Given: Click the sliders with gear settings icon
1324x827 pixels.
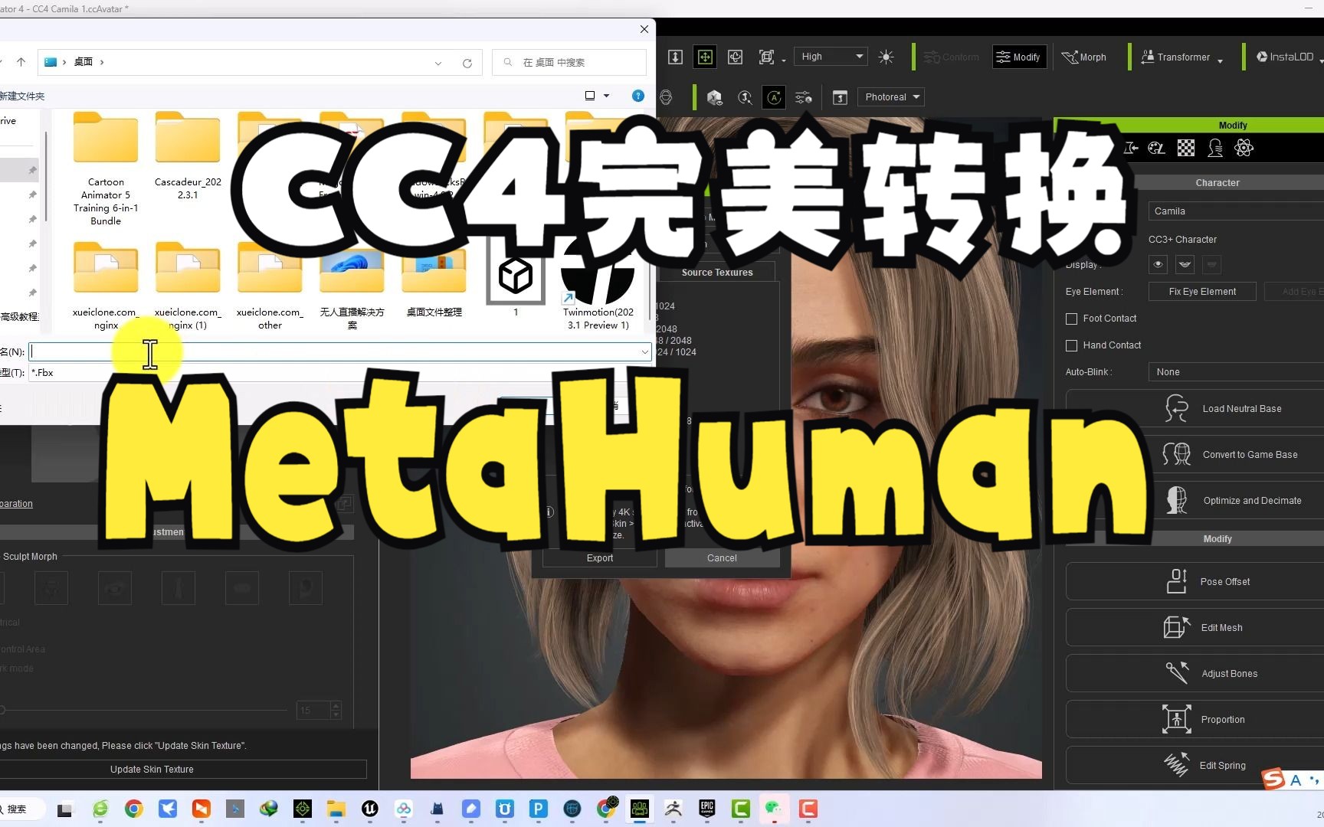Looking at the screenshot, I should click(x=804, y=97).
